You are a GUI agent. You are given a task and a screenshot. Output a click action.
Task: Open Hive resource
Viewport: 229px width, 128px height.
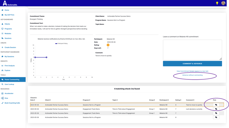[x=6, y=98]
